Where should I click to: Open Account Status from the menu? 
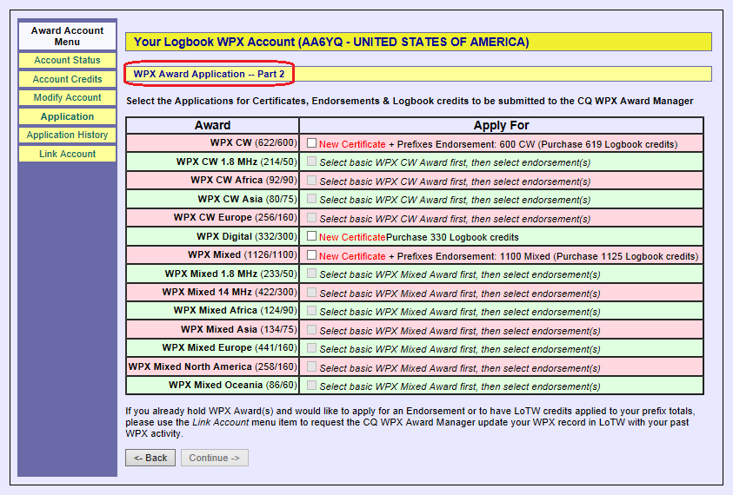tap(67, 61)
